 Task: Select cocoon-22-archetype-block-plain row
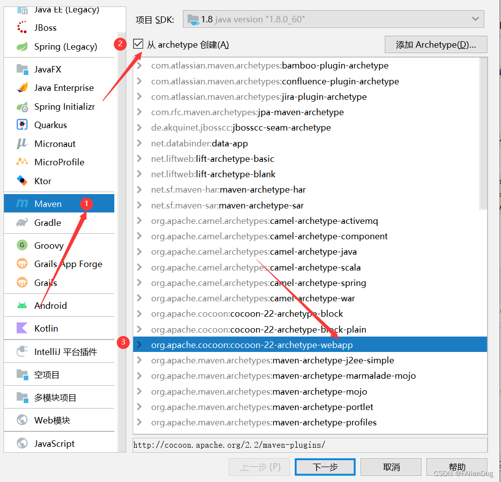tap(310, 329)
